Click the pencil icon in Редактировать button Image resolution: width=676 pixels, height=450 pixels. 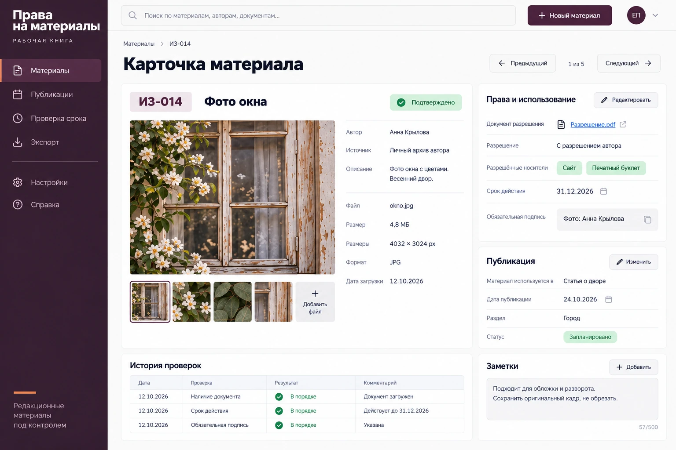[604, 100]
